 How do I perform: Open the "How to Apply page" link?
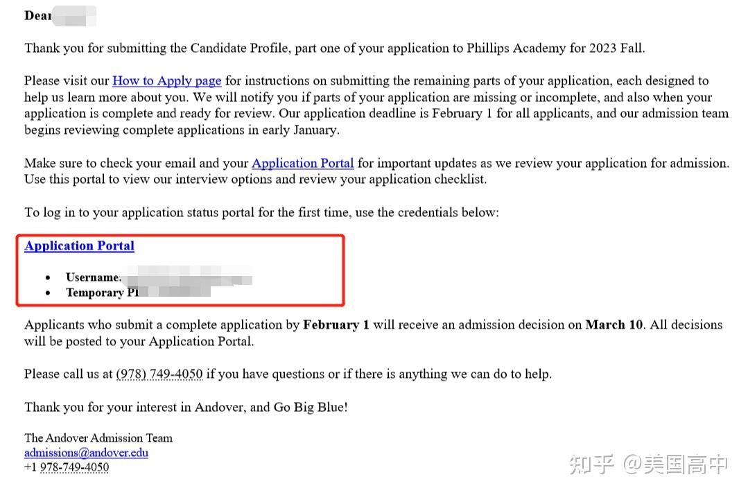click(x=167, y=80)
